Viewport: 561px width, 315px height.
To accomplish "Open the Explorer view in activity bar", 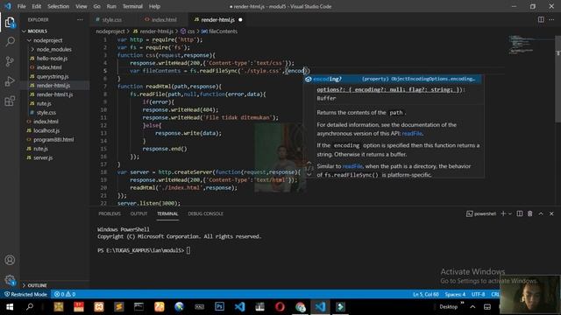I will pos(10,23).
